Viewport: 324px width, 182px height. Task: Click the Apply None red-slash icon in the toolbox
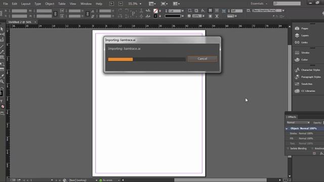[x=3, y=107]
